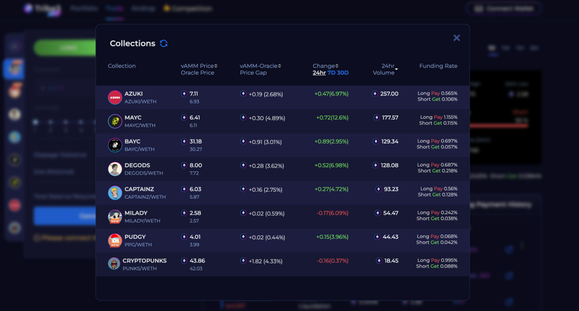The width and height of the screenshot is (579, 311).
Task: Click the ETH icon beside AZUKI price 7.11
Action: click(x=184, y=94)
